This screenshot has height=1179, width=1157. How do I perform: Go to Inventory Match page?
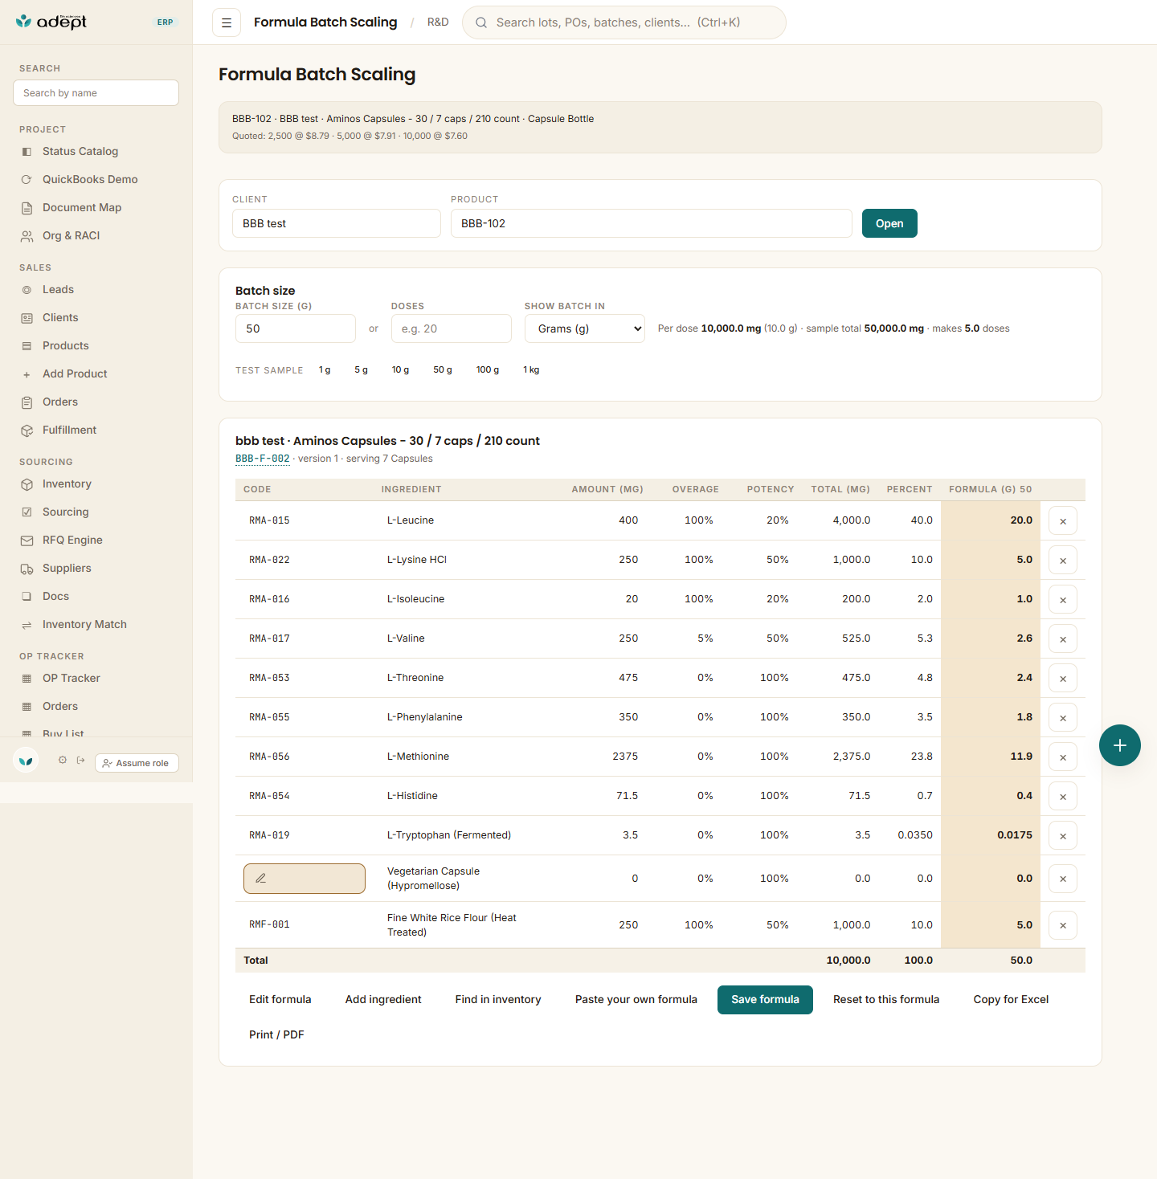click(x=84, y=624)
